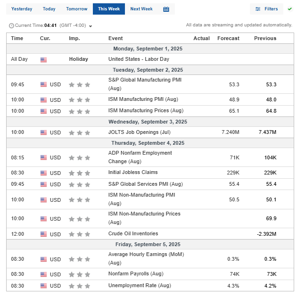The width and height of the screenshot is (297, 298).
Task: Open ISM Manufacturing Prices (Aug) event
Action: [146, 111]
